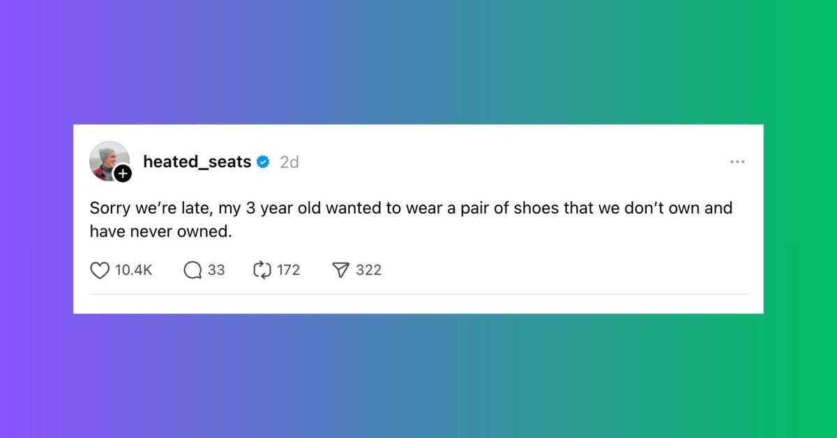Viewport: 837px width, 438px height.
Task: Click the 2d timestamp
Action: click(289, 162)
